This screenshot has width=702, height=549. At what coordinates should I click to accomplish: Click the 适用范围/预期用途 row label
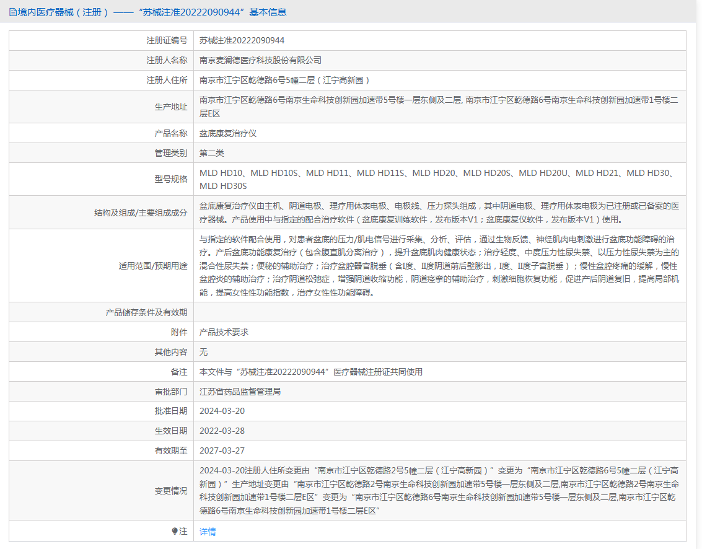152,266
